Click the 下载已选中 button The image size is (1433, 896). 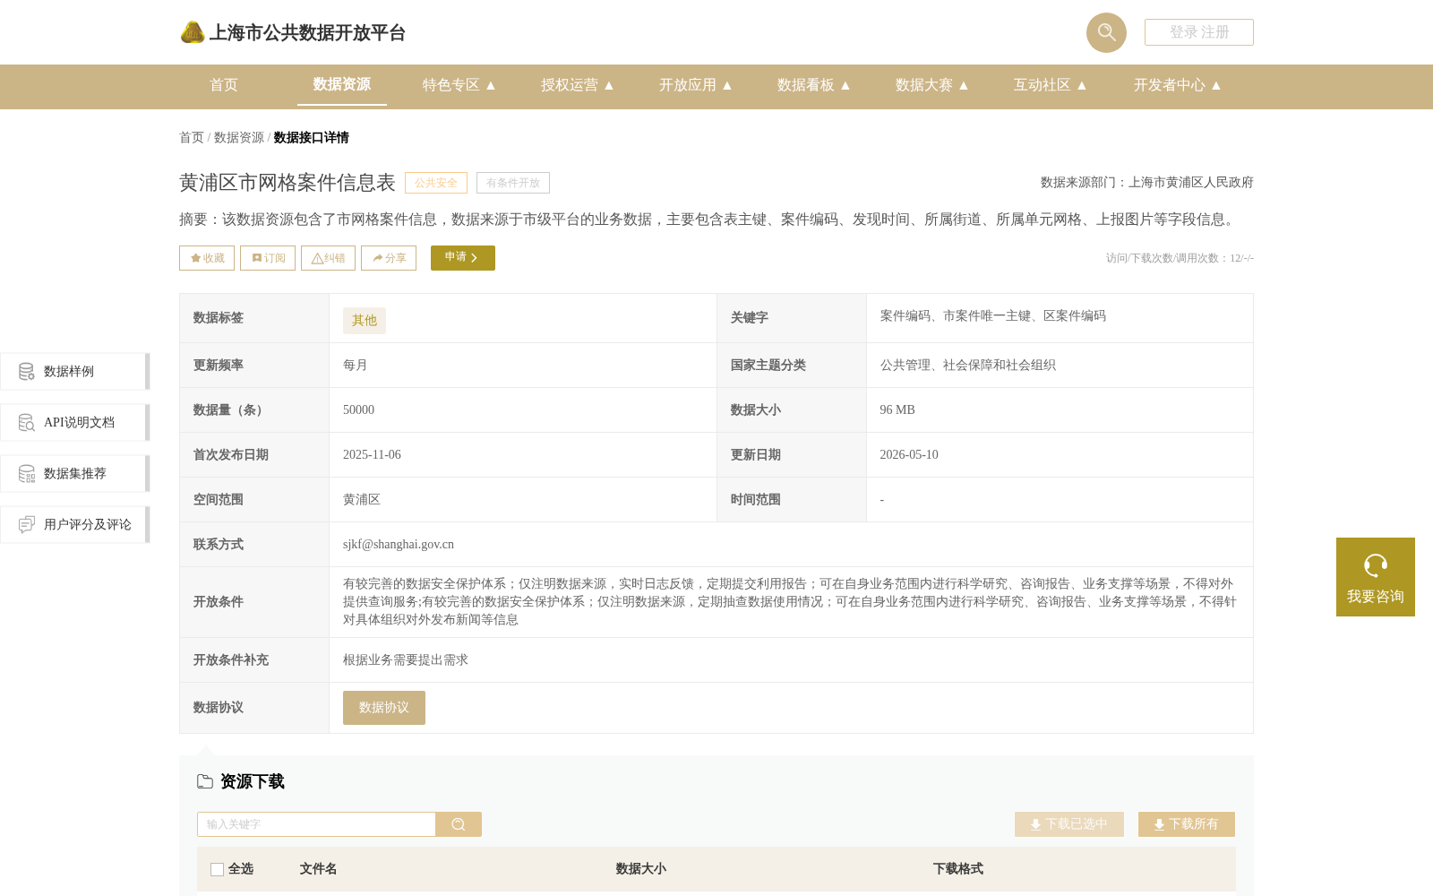click(1069, 824)
